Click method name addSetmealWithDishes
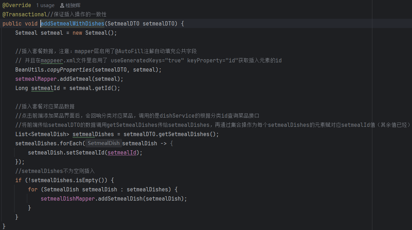Image resolution: width=412 pixels, height=230 pixels. (73, 23)
